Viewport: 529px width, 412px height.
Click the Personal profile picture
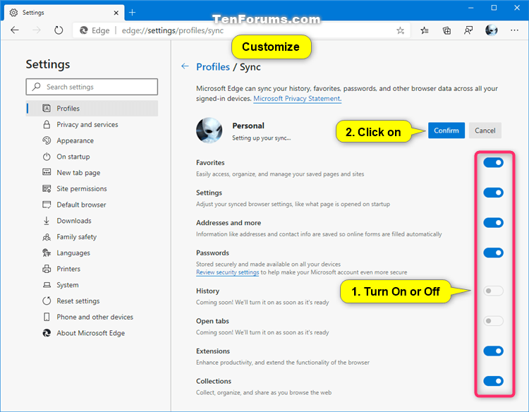point(209,131)
